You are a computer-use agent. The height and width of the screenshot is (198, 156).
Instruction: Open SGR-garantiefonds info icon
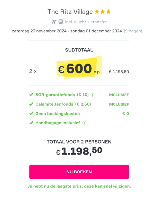[x=93, y=94]
